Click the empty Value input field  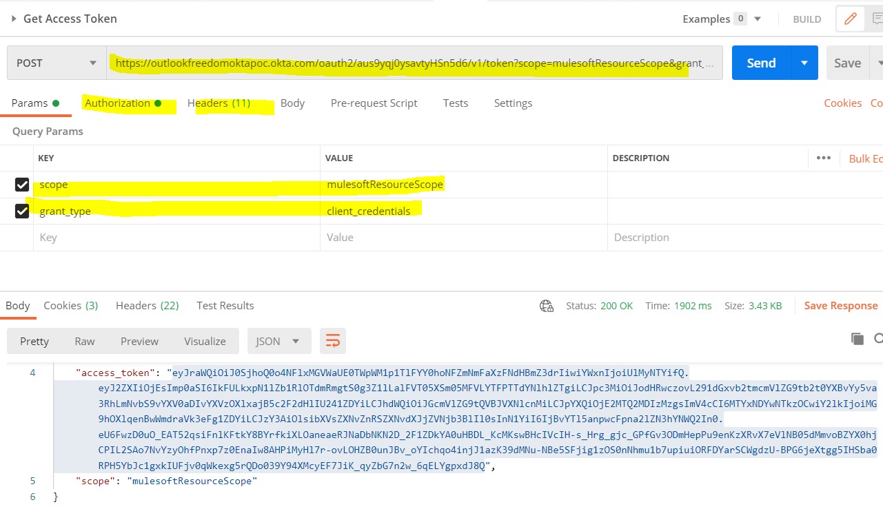click(463, 238)
